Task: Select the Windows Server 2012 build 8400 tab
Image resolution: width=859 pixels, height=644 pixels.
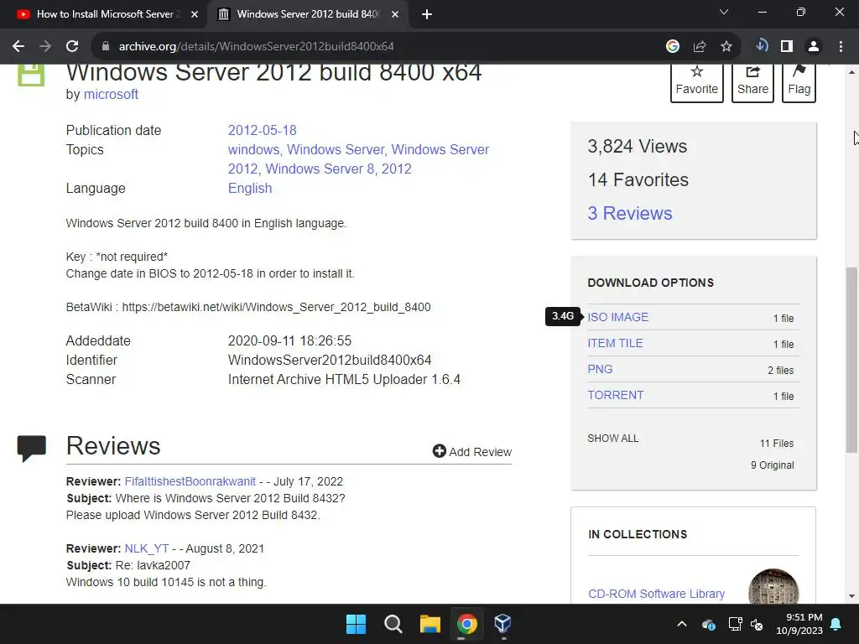Action: point(308,14)
